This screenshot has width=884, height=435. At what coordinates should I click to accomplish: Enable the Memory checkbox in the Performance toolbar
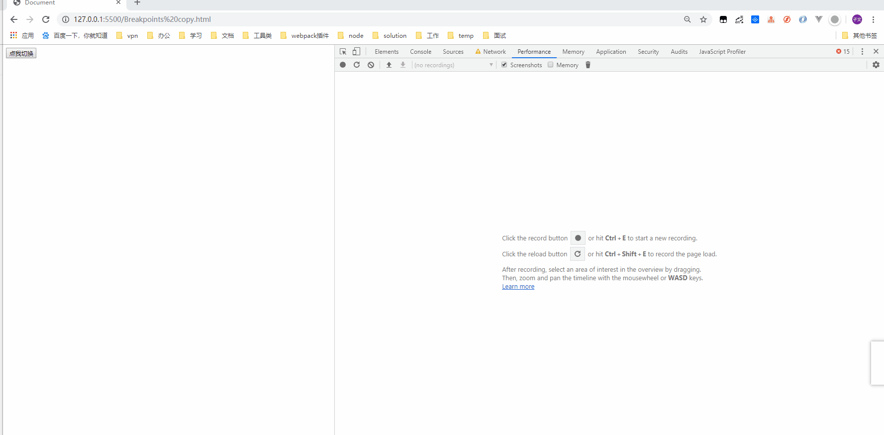550,65
